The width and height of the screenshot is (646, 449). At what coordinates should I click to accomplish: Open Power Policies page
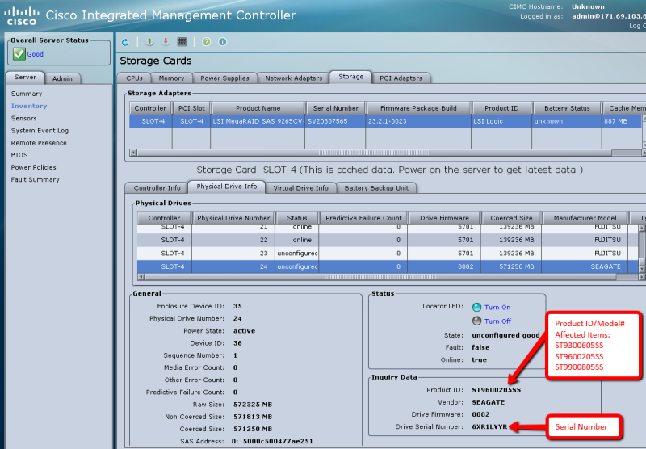tap(33, 167)
